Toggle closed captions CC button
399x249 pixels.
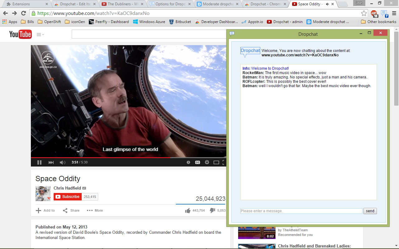(198, 162)
